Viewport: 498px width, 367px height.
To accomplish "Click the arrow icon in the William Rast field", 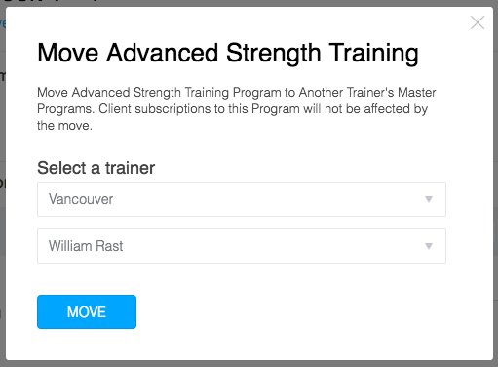I will tap(429, 246).
